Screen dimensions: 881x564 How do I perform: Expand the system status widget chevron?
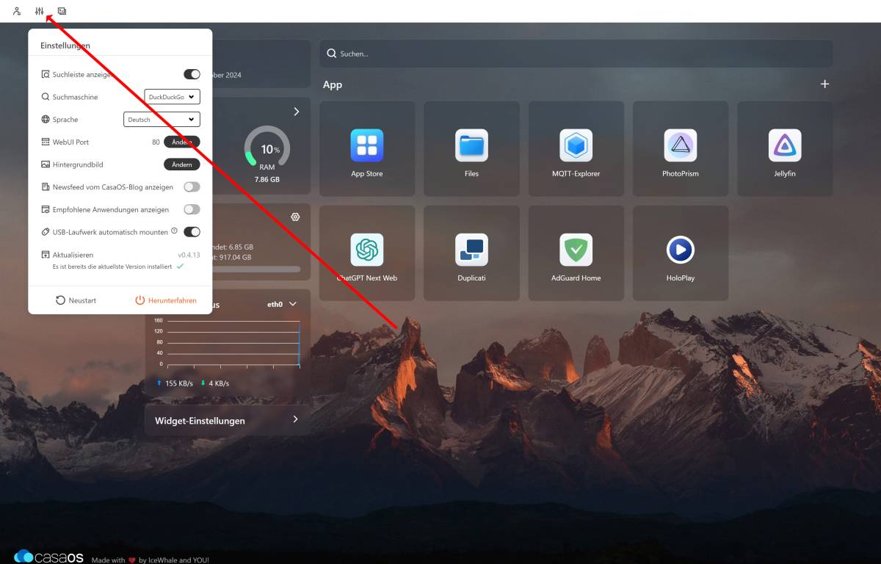click(297, 112)
